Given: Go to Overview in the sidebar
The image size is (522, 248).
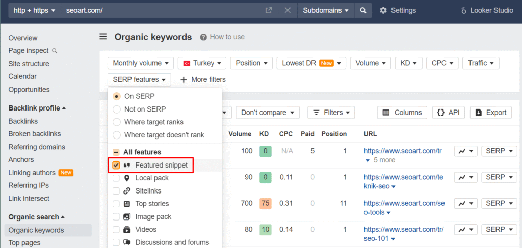Looking at the screenshot, I should tap(23, 38).
